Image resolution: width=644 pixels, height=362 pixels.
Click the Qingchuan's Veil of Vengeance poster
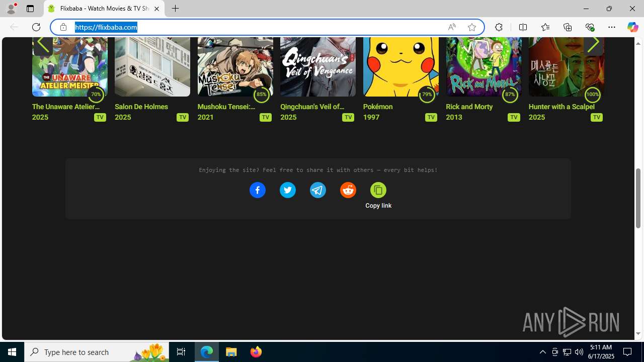click(x=318, y=66)
